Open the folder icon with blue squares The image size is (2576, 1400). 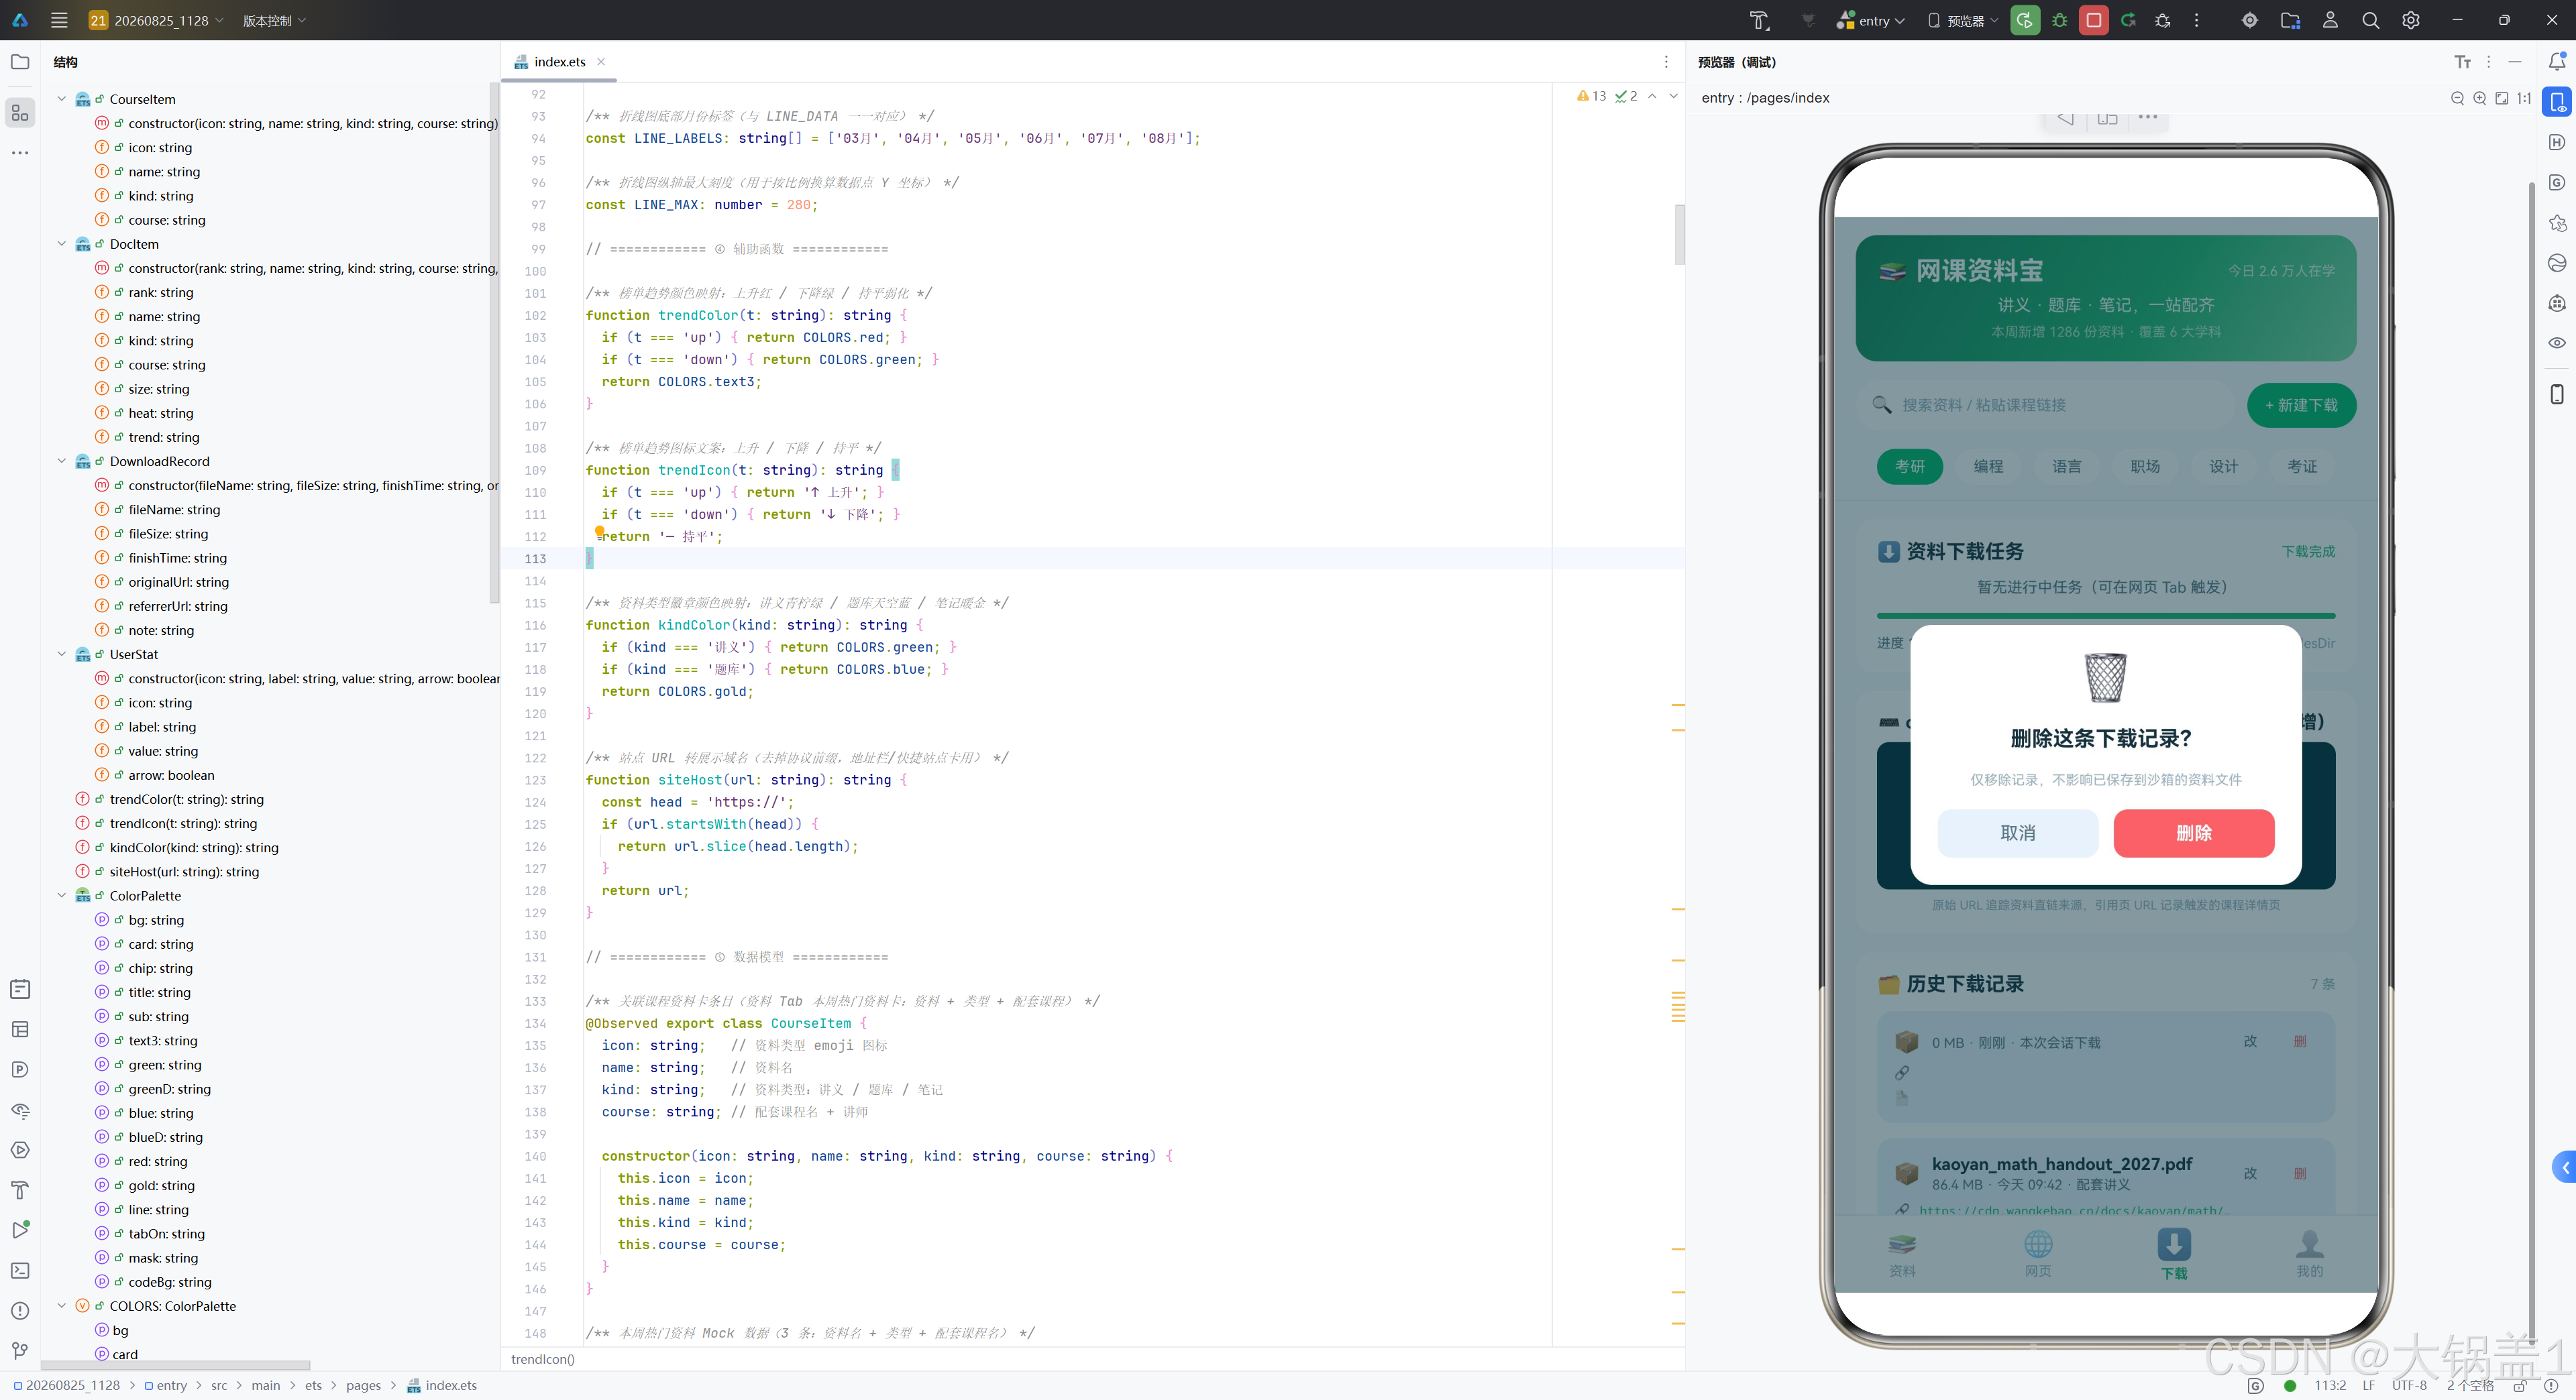tap(2290, 20)
